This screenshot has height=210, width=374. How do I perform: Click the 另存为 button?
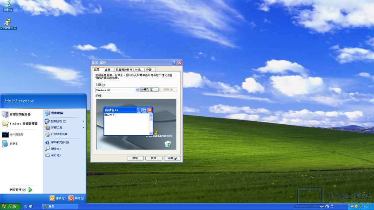149,90
